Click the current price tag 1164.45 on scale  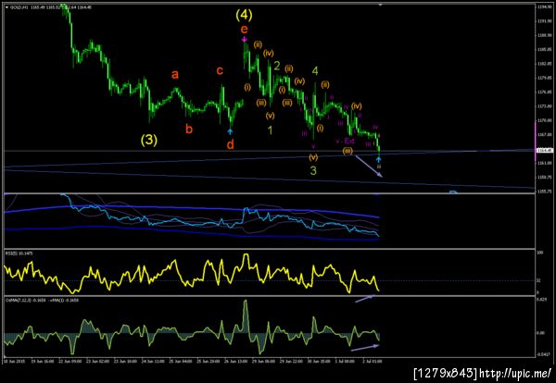[543, 151]
